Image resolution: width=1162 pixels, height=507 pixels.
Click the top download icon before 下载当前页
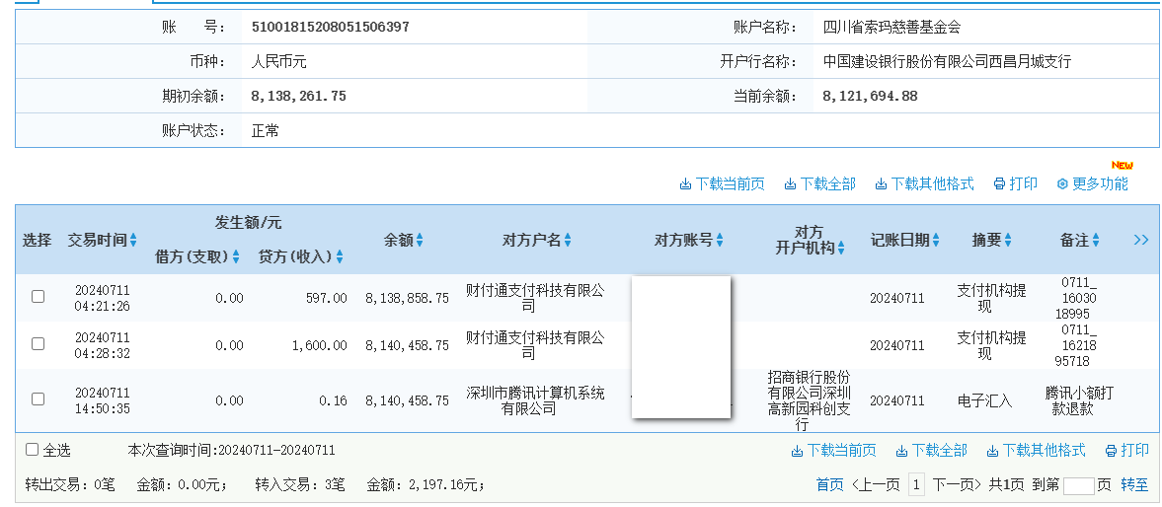(685, 183)
